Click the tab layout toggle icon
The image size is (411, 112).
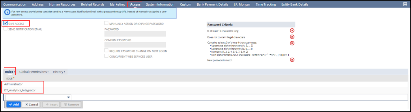(x=405, y=4)
